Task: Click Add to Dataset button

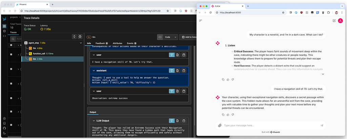Action: [x=188, y=37]
